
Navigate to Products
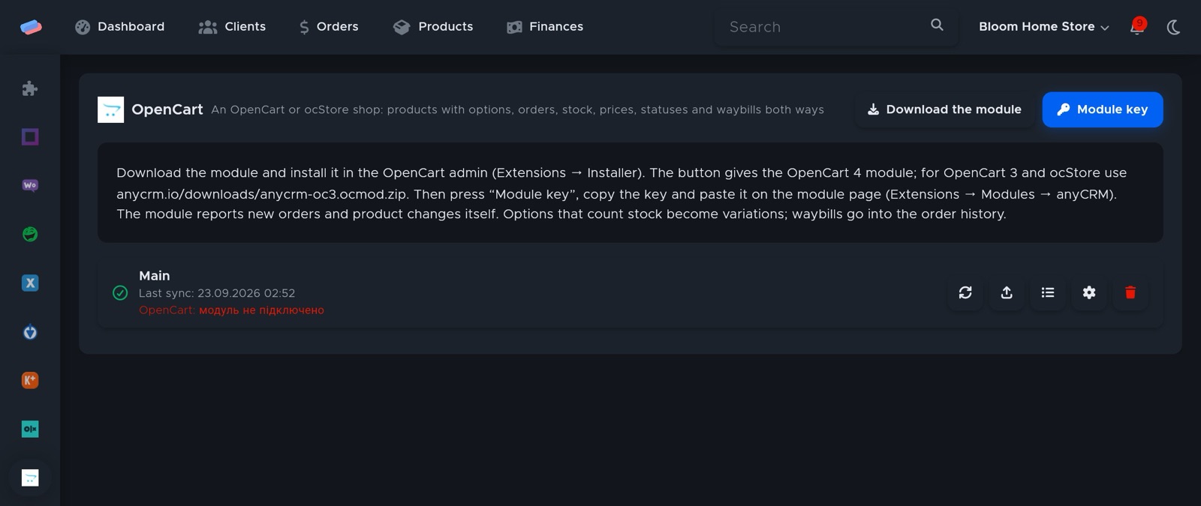(x=433, y=27)
